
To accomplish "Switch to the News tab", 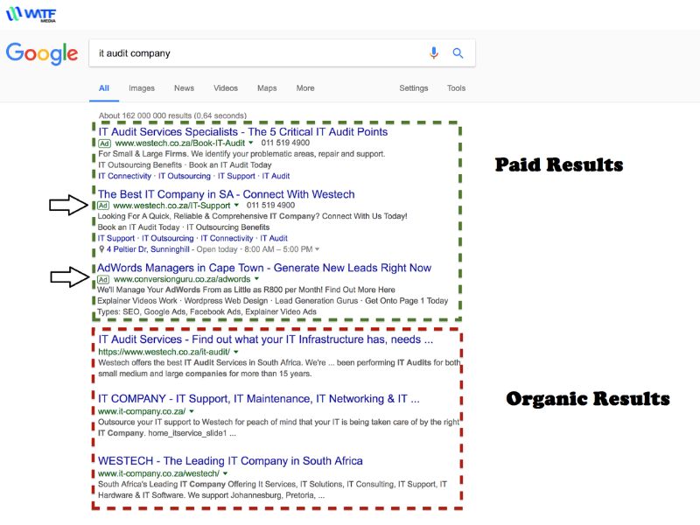I will pyautogui.click(x=184, y=88).
